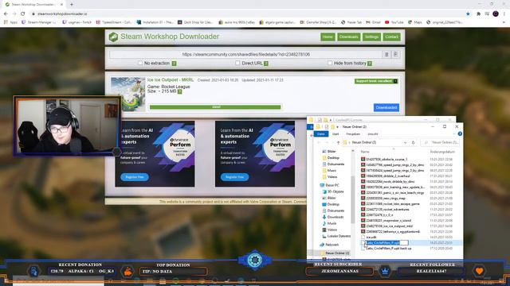Click the first list icon right of URL field

[386, 55]
